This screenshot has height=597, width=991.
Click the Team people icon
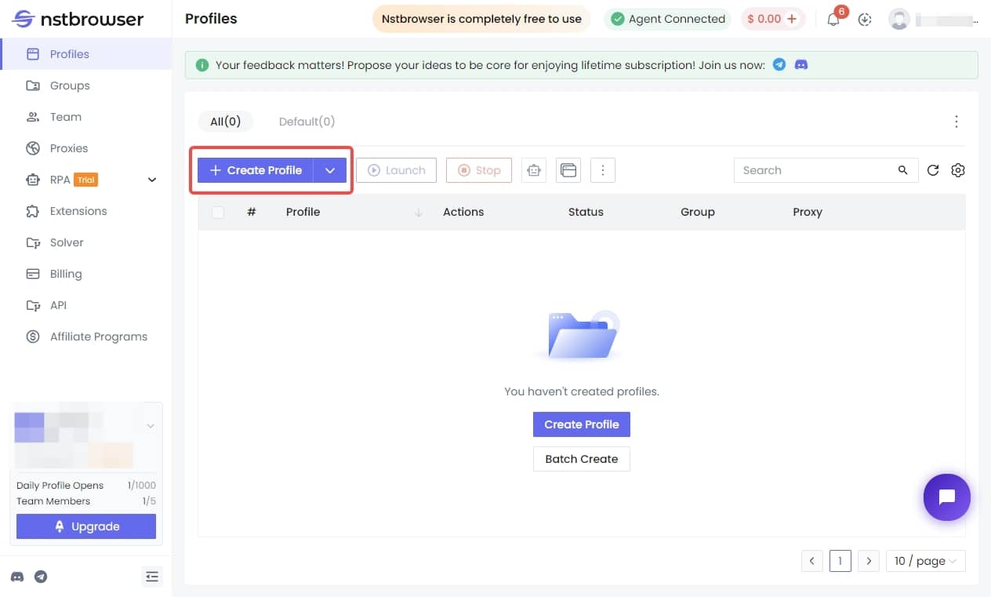33,117
